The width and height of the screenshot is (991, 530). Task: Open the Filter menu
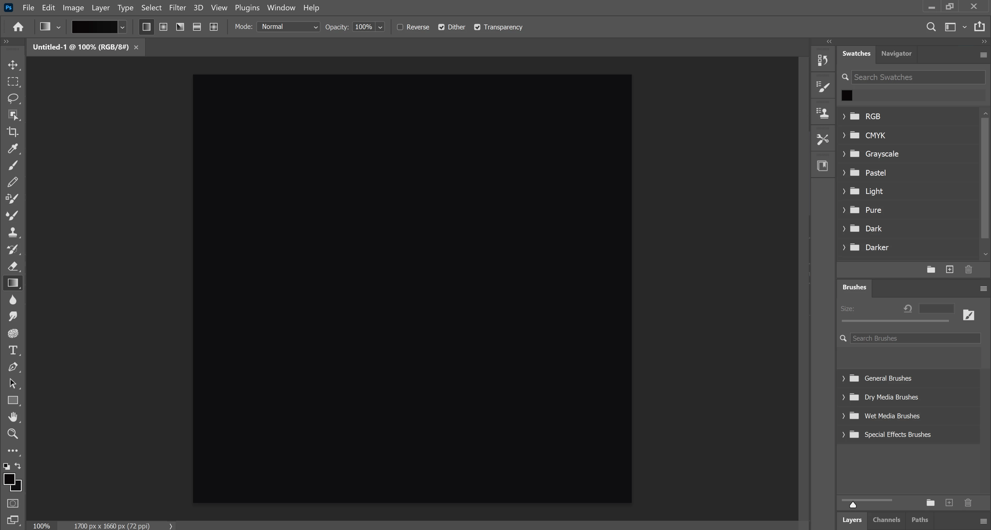click(177, 8)
